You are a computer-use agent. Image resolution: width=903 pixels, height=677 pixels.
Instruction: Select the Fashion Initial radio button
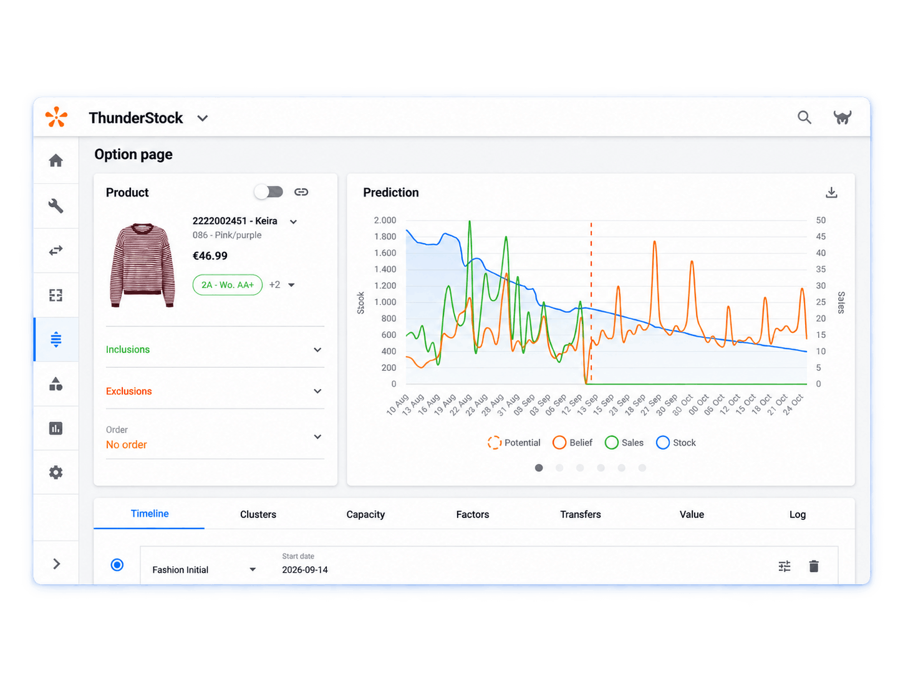(117, 565)
